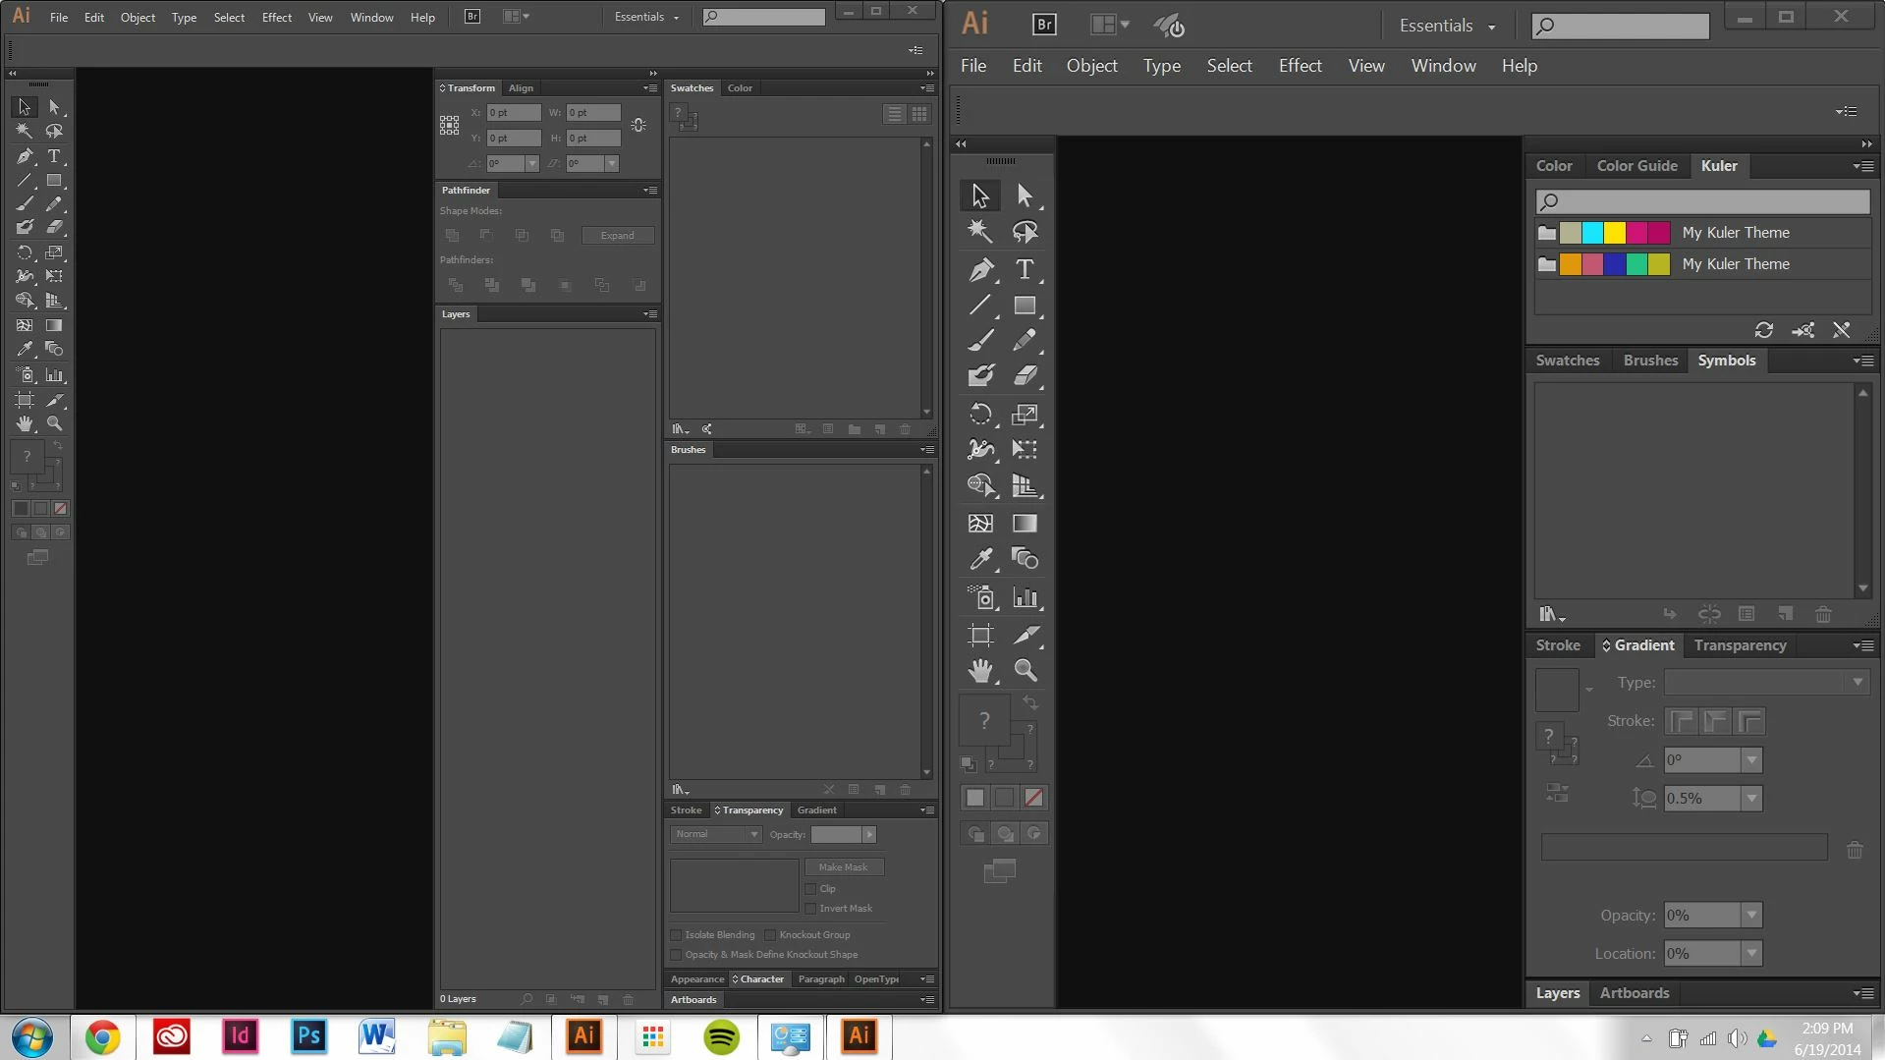Open the gradient Opacity dropdown

coord(1751,915)
